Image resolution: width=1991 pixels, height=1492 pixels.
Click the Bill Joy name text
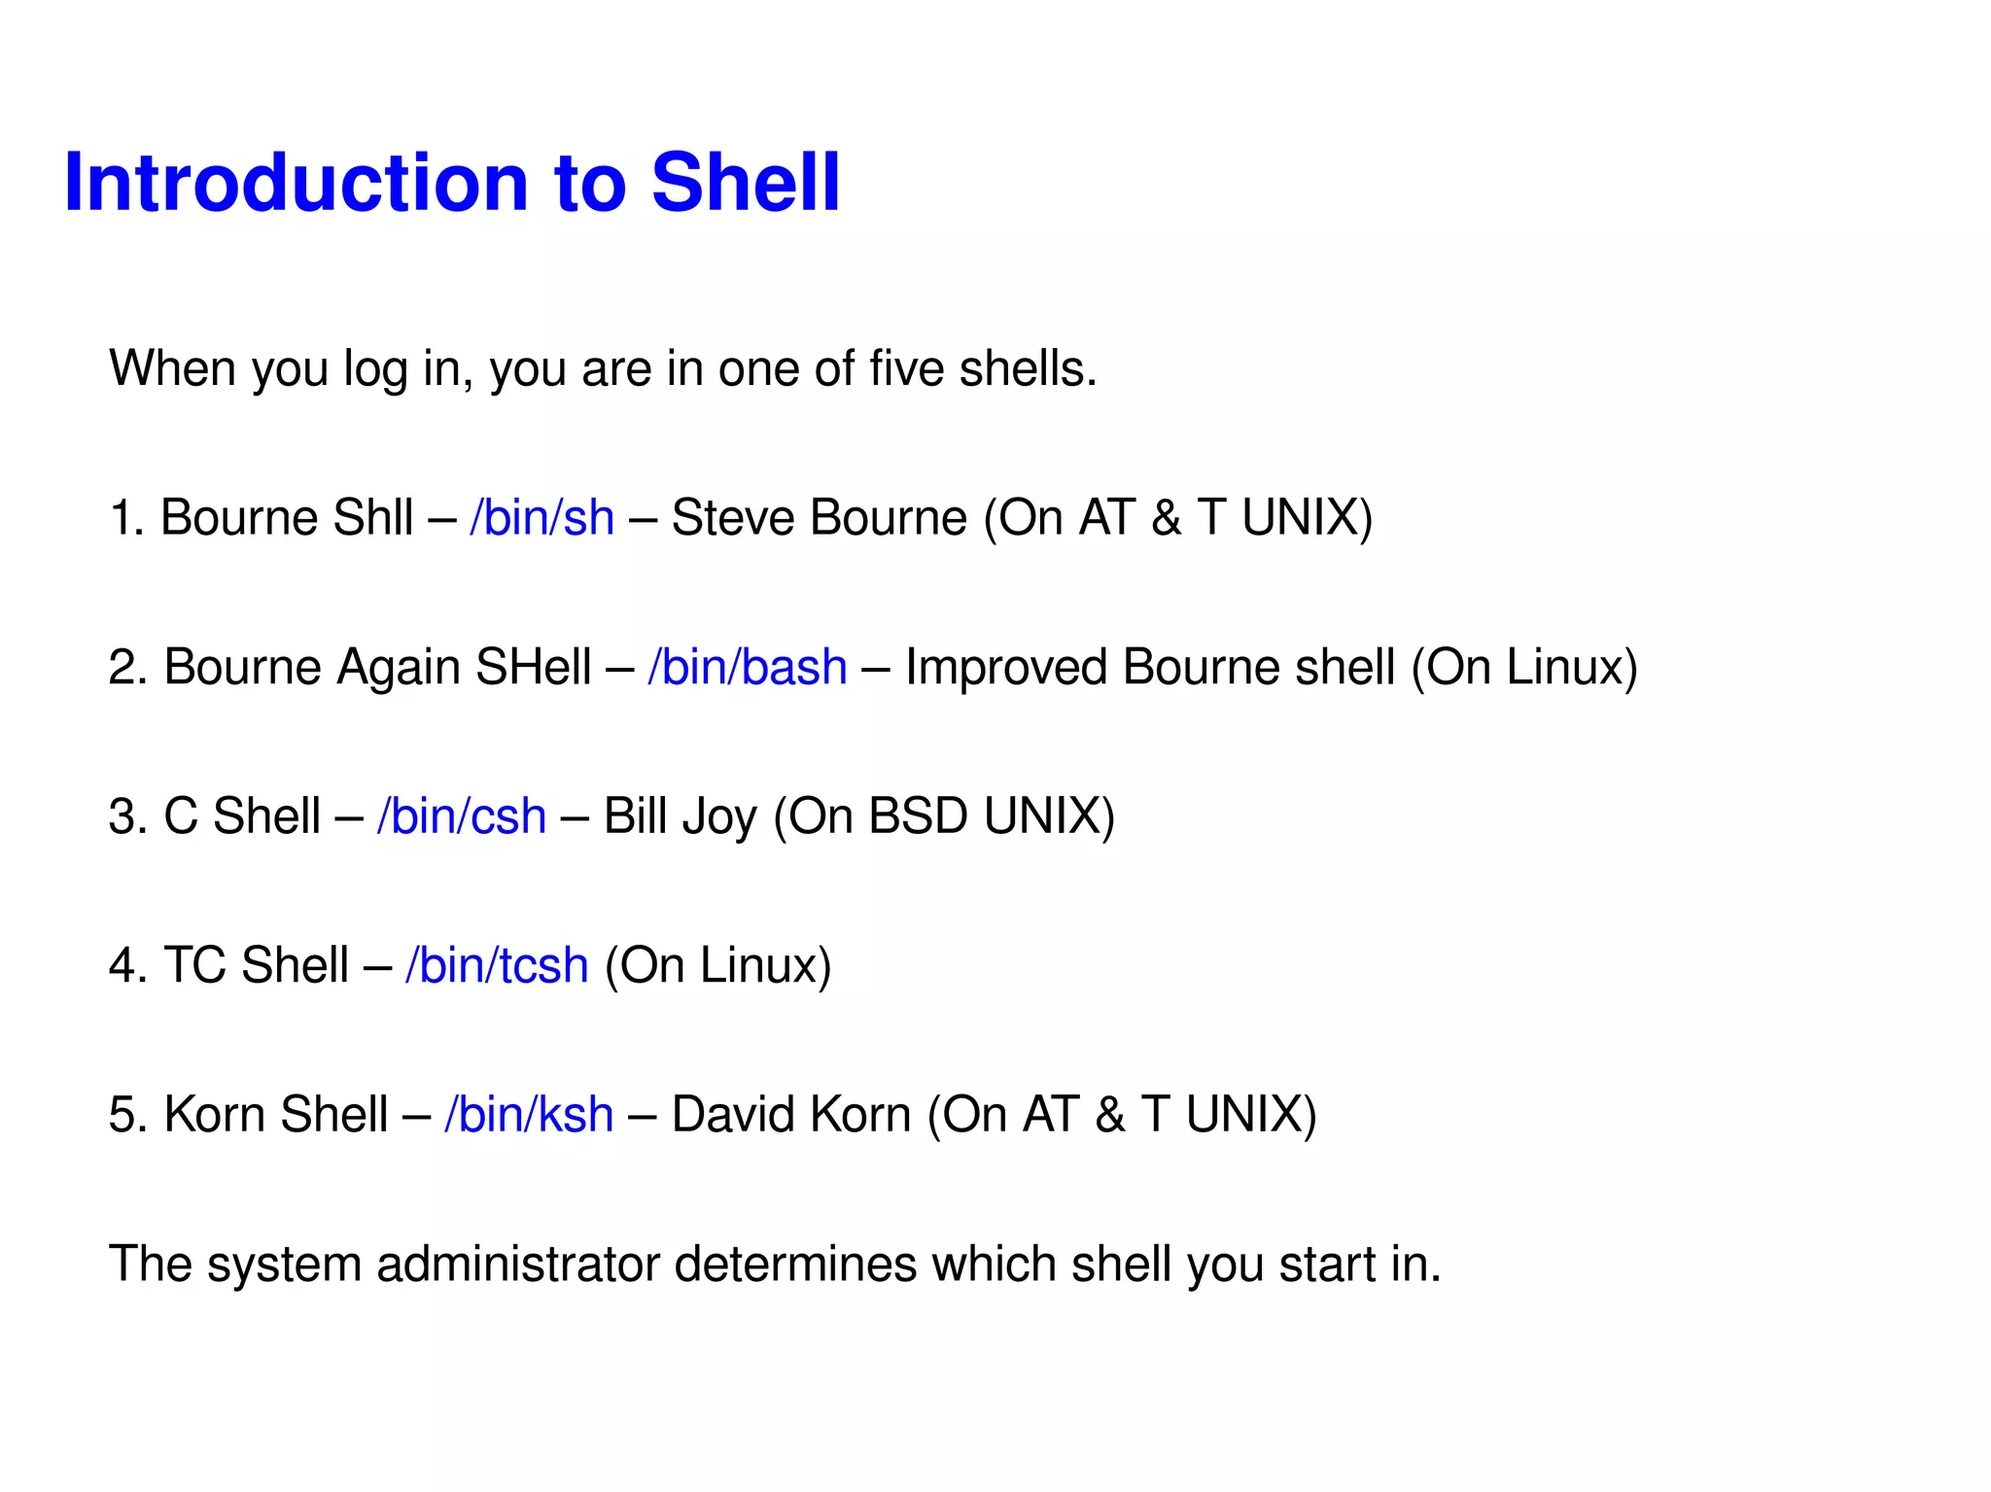tap(680, 816)
